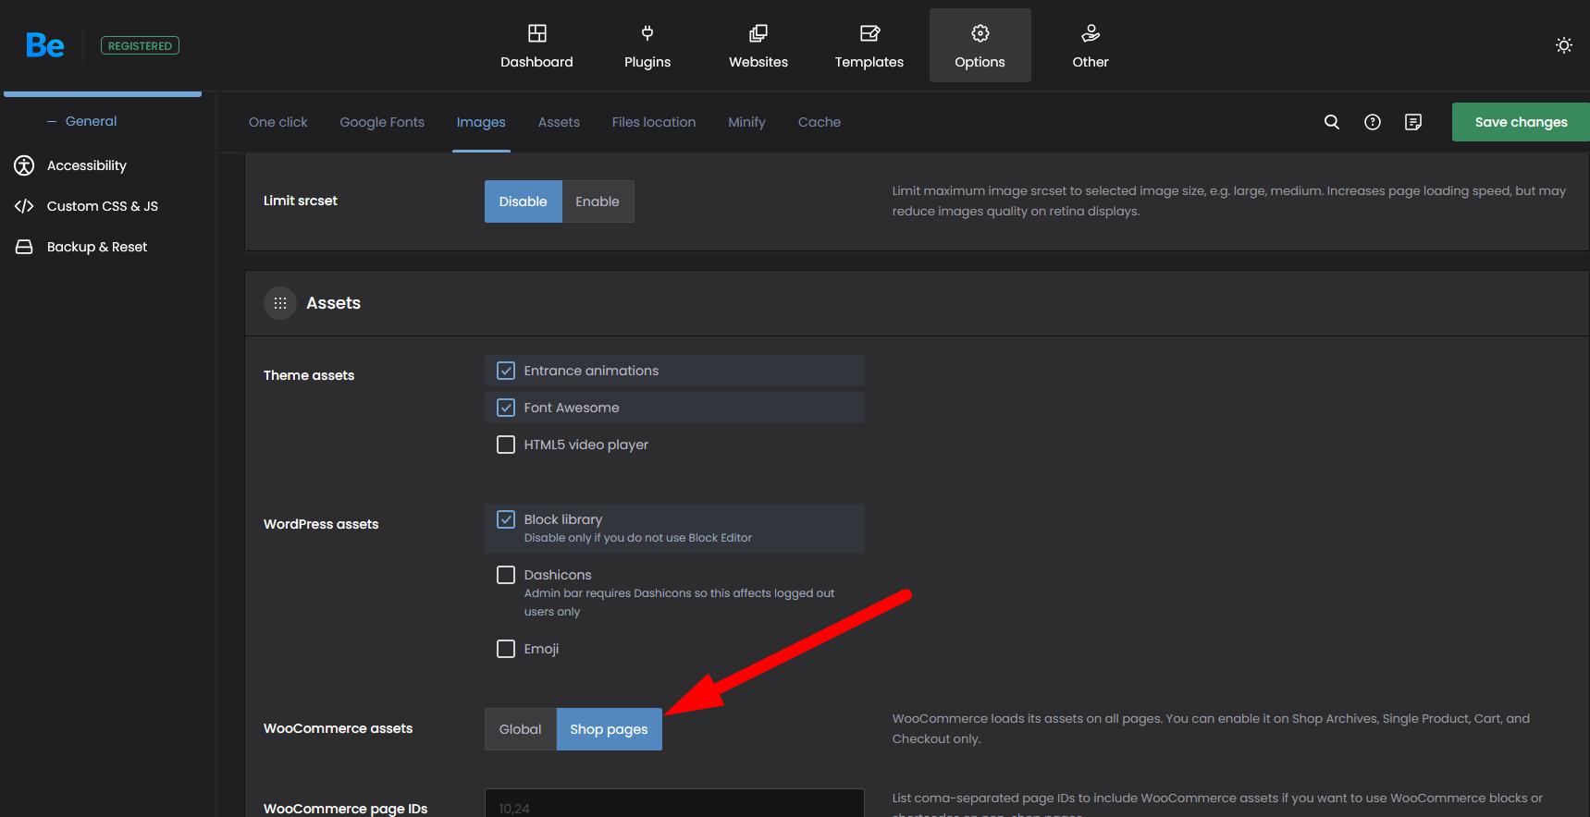Go to the Websites section

pyautogui.click(x=758, y=45)
